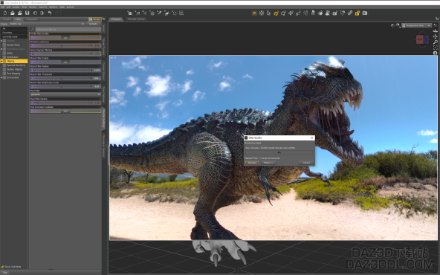Select the highlighted Universal tool icon
Screen dimensions: 440x275
click(276, 13)
